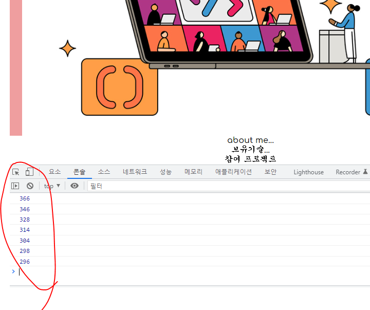The width and height of the screenshot is (370, 310).
Task: Toggle the device toolbar icon
Action: 29,172
